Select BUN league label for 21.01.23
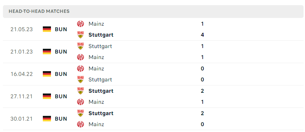Screen dimensions: 305x132 click(61, 52)
